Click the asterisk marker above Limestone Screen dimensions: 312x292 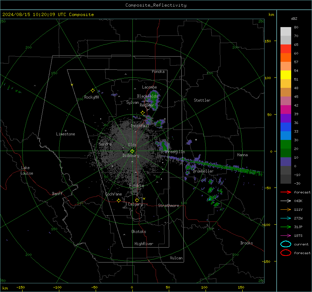pyautogui.click(x=66, y=131)
